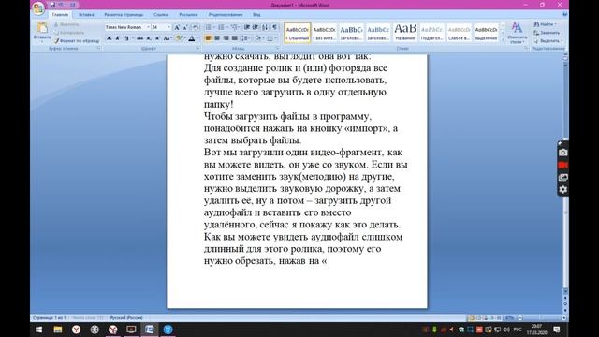Click the Shading paint bucket

pos(258,38)
